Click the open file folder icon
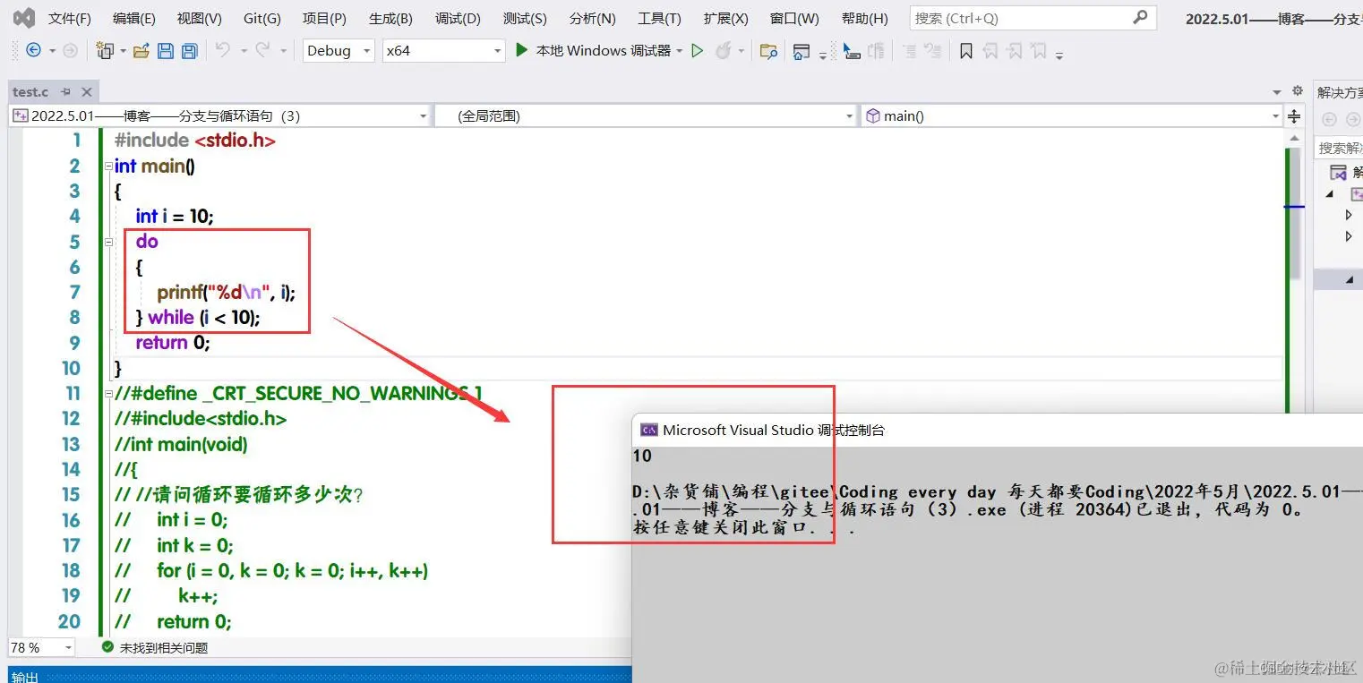 point(141,51)
